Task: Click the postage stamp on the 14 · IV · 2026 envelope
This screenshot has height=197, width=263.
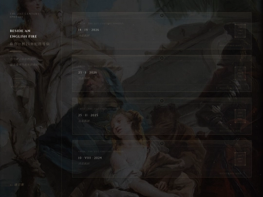Action: tap(240, 31)
